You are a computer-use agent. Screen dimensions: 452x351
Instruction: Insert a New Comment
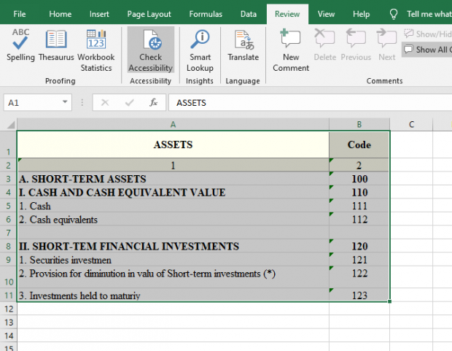[290, 45]
